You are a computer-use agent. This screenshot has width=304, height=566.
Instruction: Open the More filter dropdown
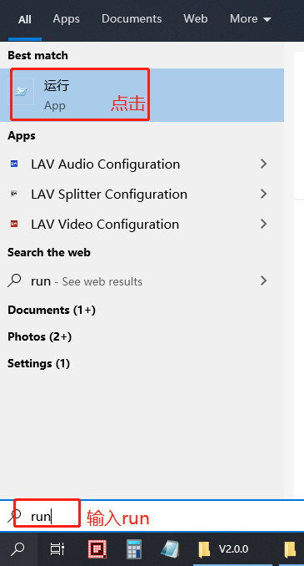[x=251, y=18]
